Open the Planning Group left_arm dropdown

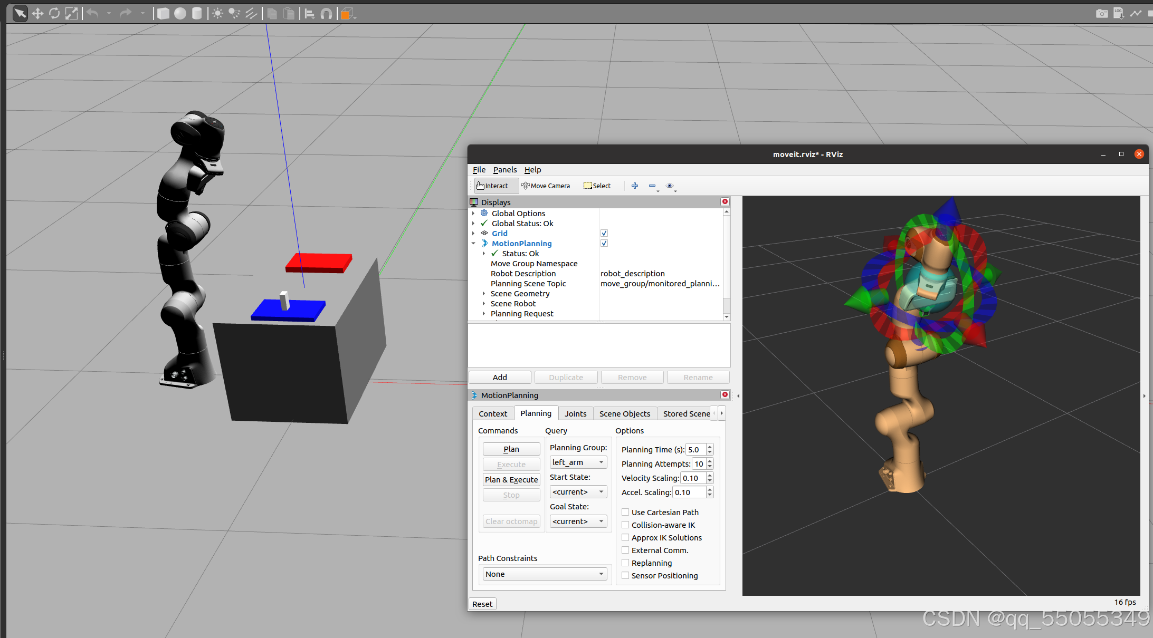tap(578, 462)
